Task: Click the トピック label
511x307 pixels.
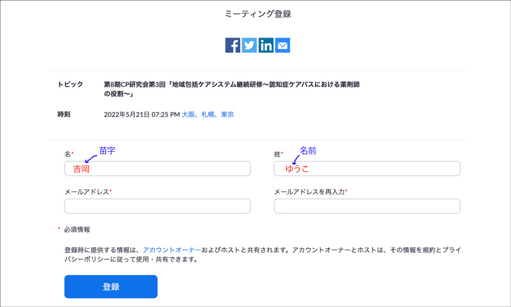Action: (x=70, y=84)
